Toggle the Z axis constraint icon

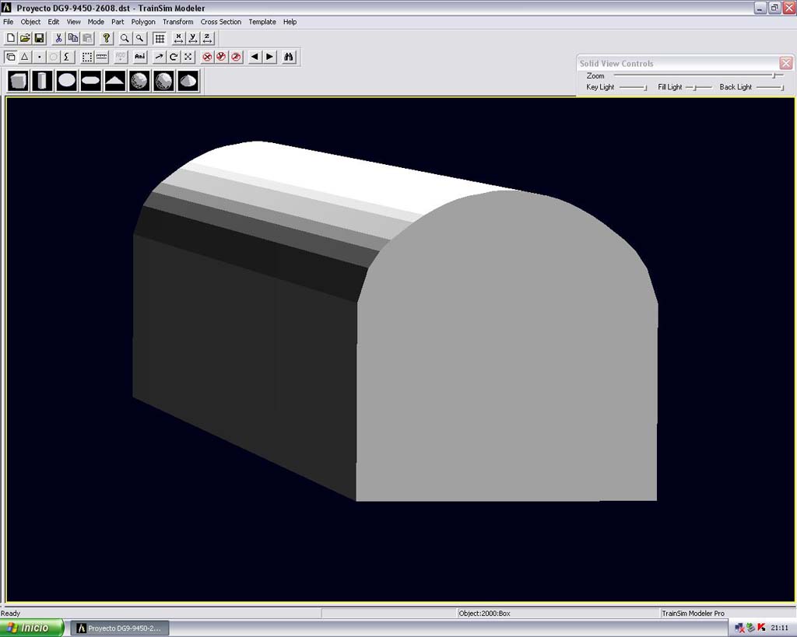[207, 38]
